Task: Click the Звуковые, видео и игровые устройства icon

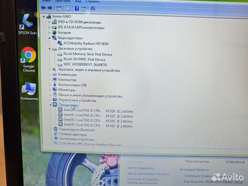Action: [54, 69]
